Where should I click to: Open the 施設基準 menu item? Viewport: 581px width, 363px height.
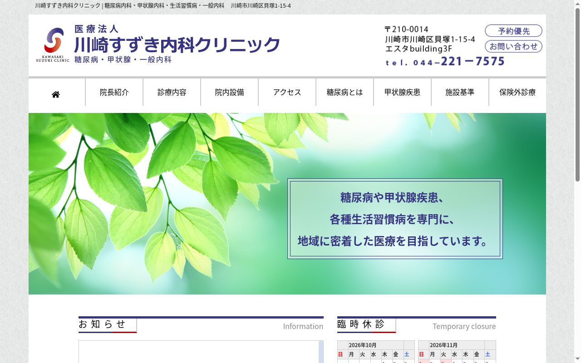click(460, 92)
